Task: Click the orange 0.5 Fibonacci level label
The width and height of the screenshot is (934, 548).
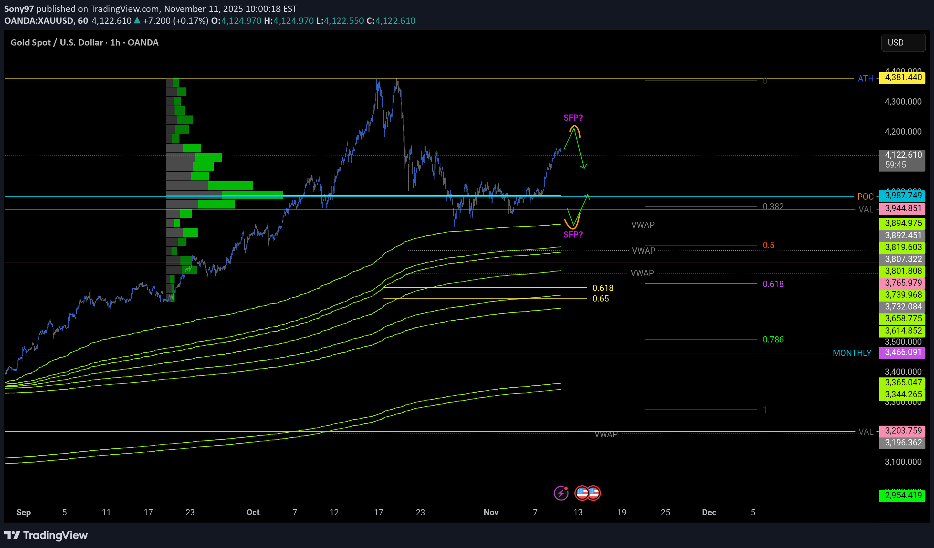Action: 768,245
